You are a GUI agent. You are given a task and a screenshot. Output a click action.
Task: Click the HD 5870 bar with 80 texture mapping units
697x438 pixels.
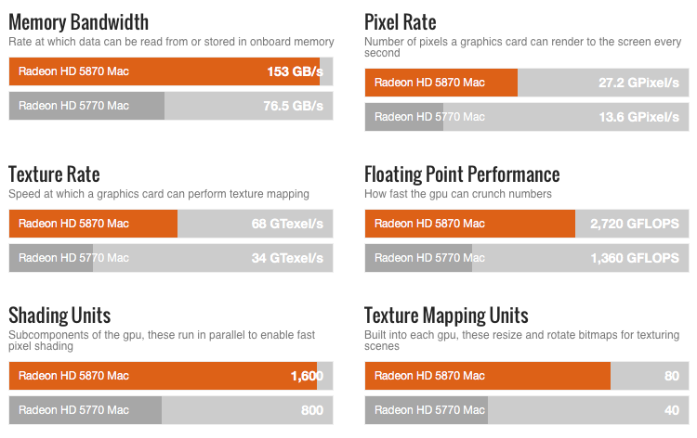[527, 376]
